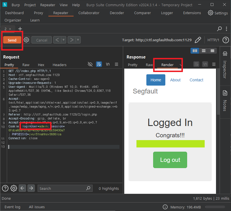This screenshot has height=211, width=231.
Task: Switch to the Decoder tab
Action: tap(117, 13)
